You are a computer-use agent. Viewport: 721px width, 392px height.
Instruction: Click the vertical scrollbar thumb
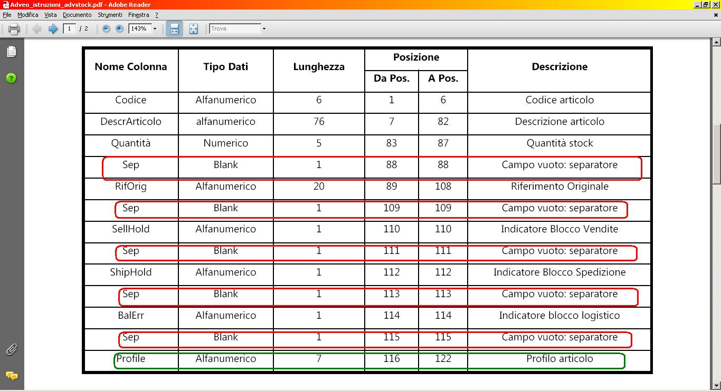(x=716, y=154)
